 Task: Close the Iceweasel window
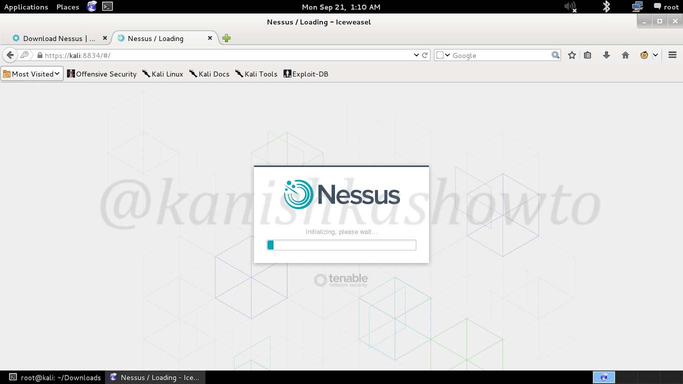675,21
